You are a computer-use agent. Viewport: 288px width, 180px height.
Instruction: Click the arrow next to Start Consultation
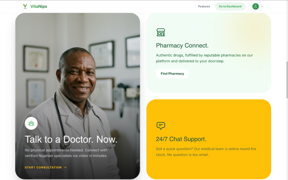tap(65, 167)
